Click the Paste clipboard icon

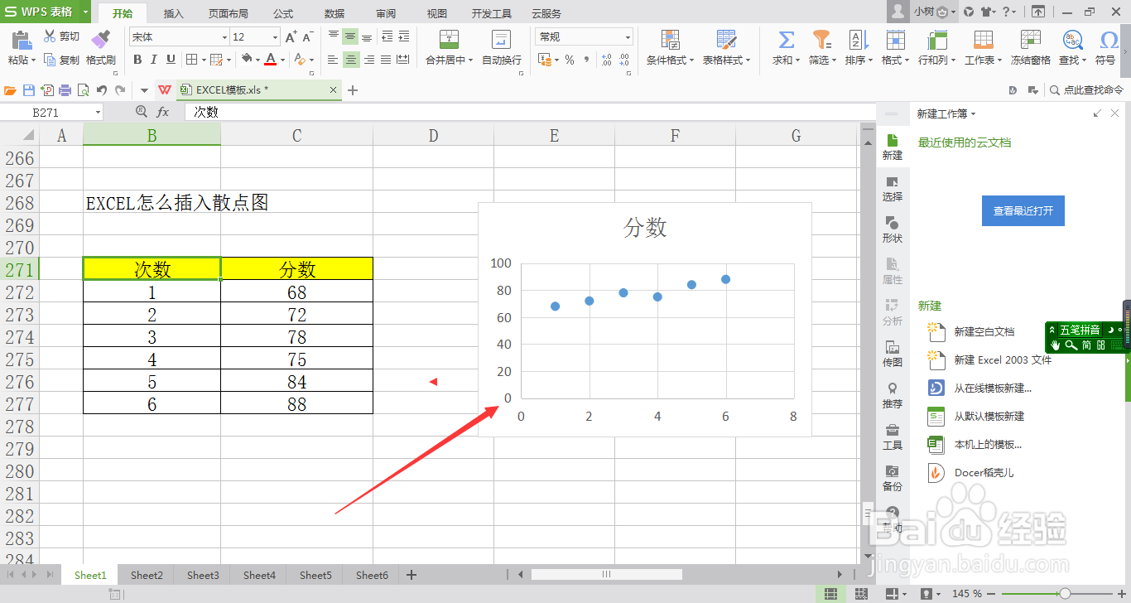point(22,40)
